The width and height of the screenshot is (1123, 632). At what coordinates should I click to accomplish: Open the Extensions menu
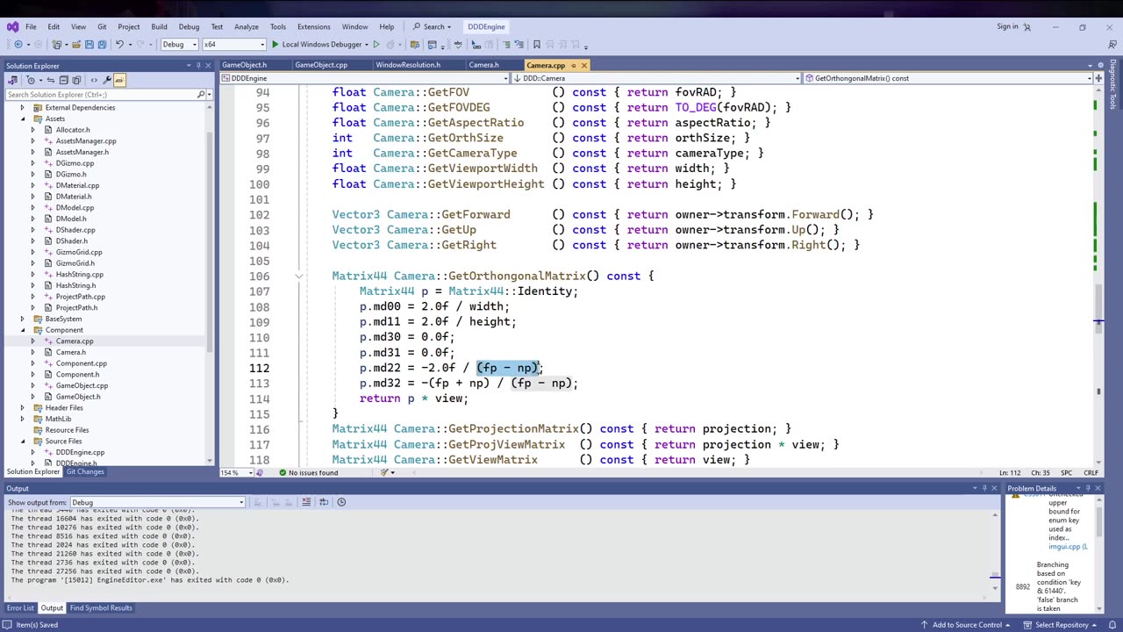(x=313, y=27)
